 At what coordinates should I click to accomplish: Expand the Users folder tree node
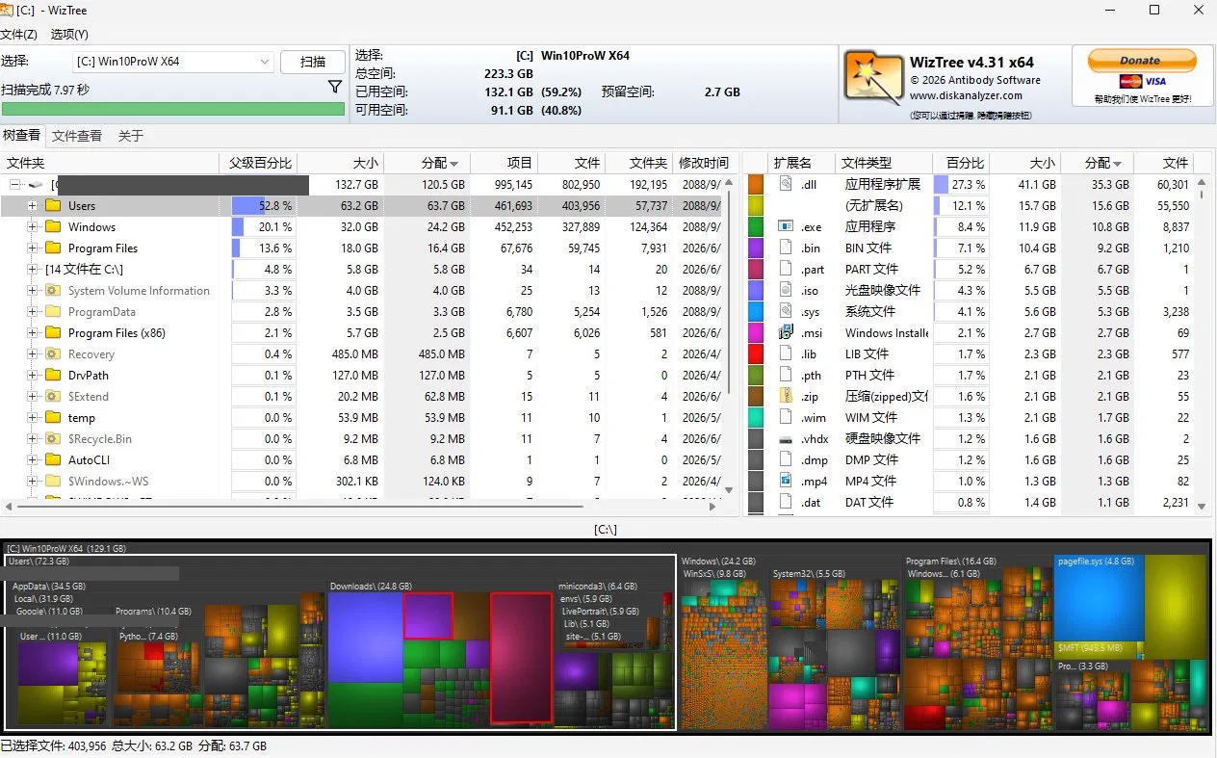(32, 206)
